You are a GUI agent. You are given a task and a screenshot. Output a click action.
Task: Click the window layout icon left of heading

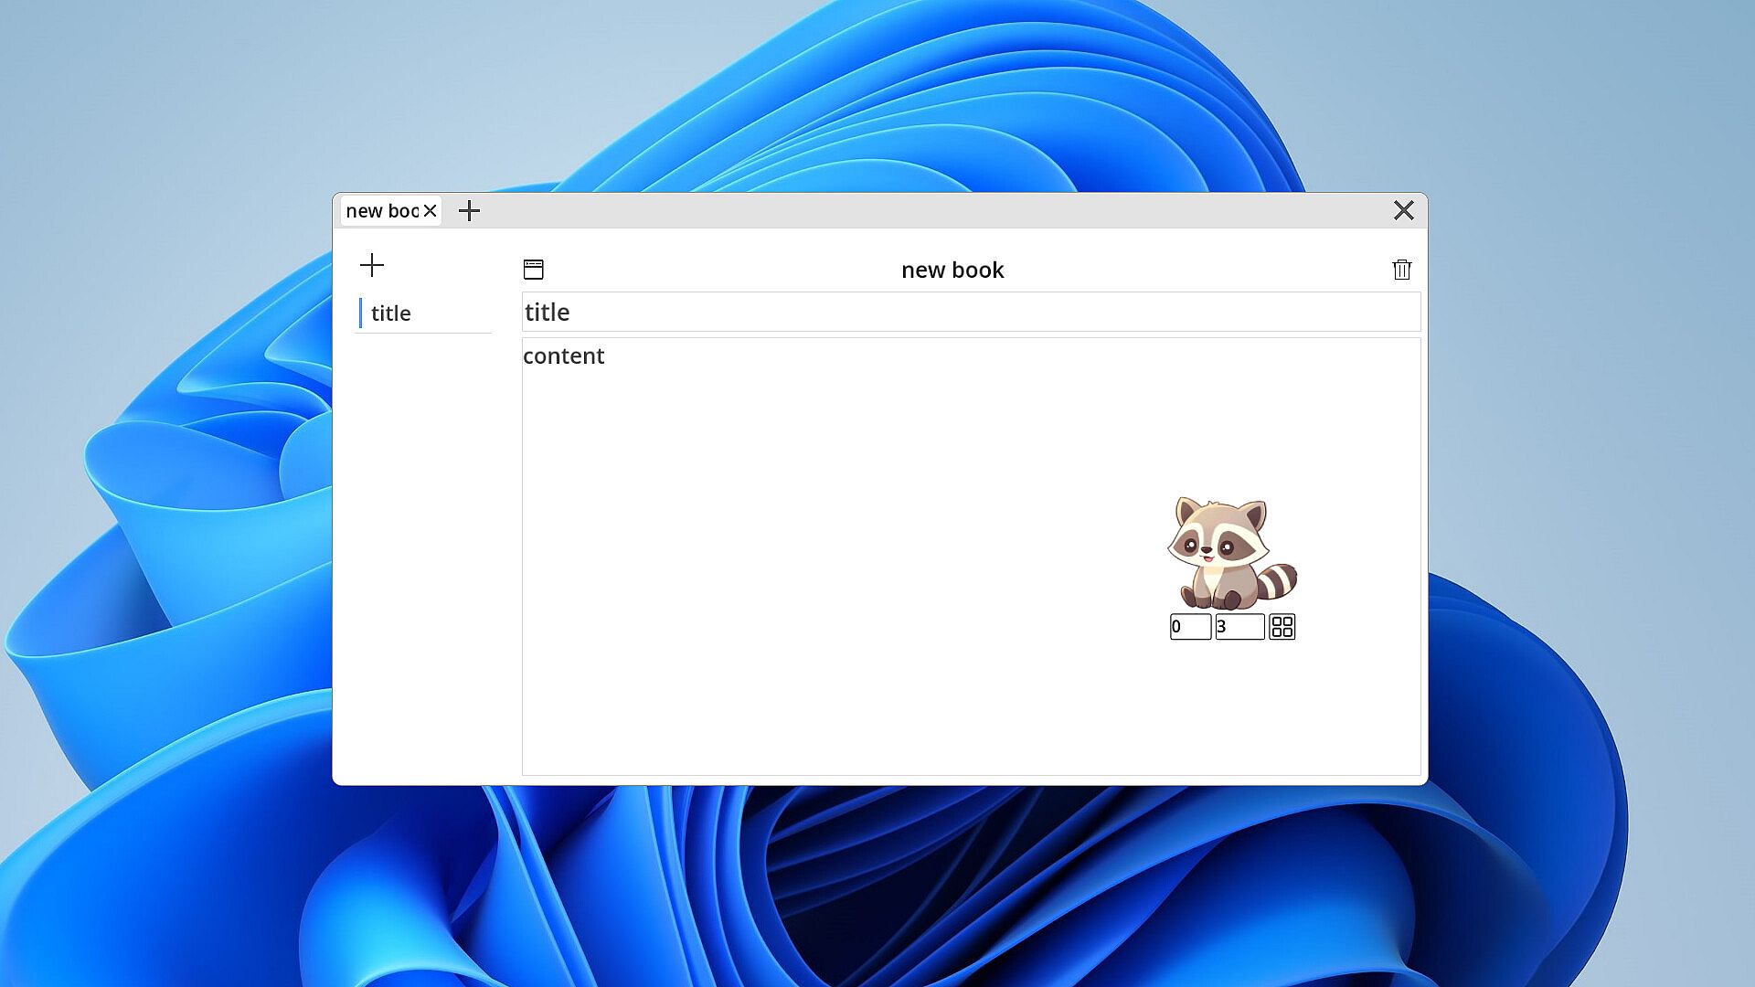coord(534,270)
